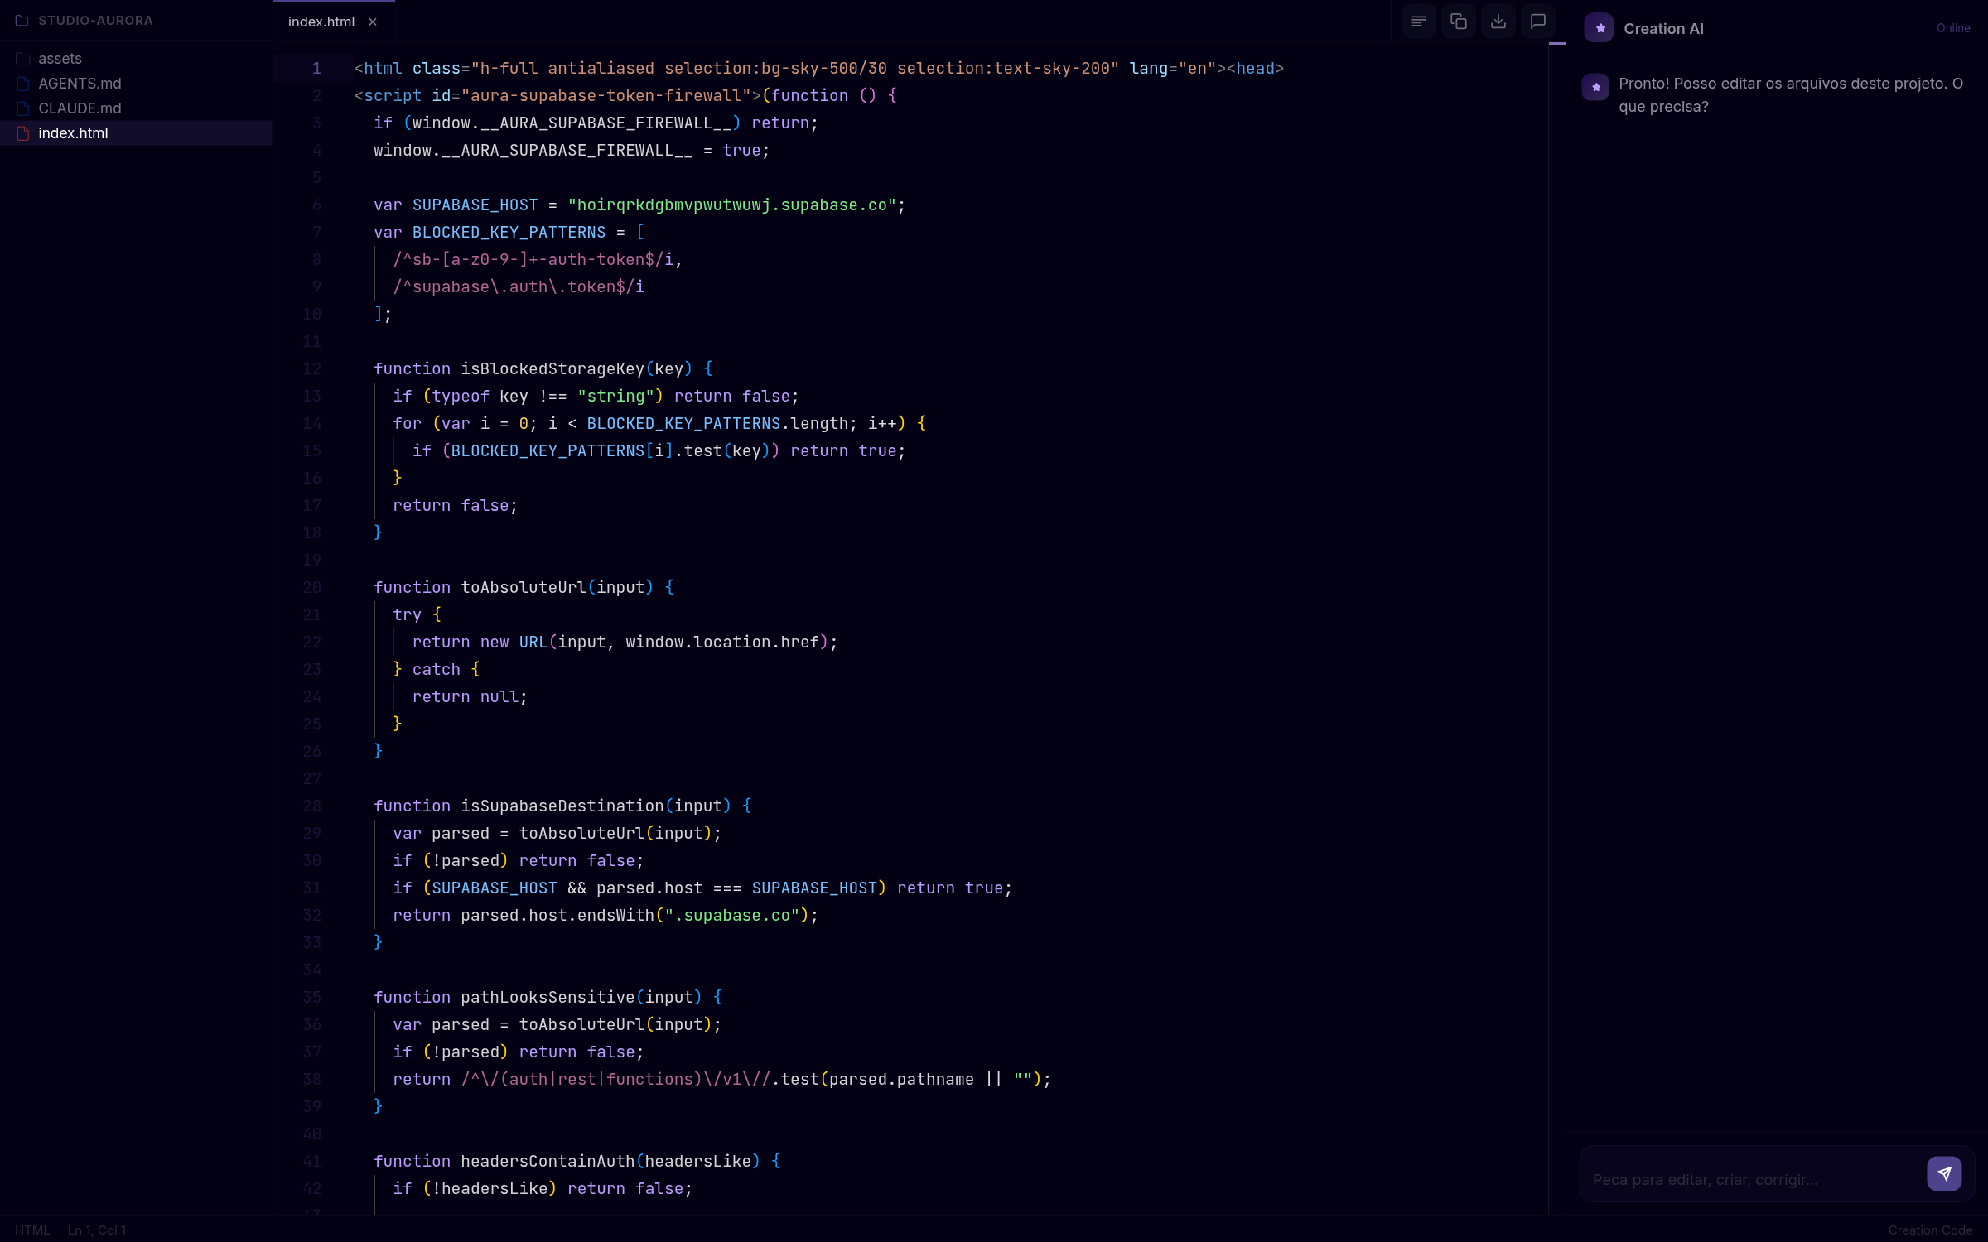This screenshot has width=1988, height=1242.
Task: Copy code with the copy icon
Action: click(1458, 22)
